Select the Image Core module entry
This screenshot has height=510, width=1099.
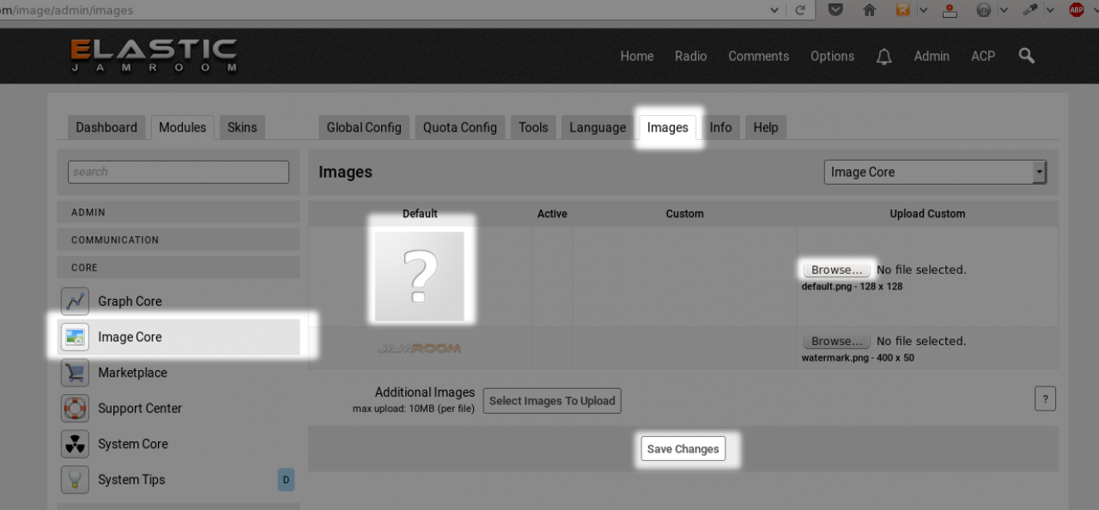point(179,337)
